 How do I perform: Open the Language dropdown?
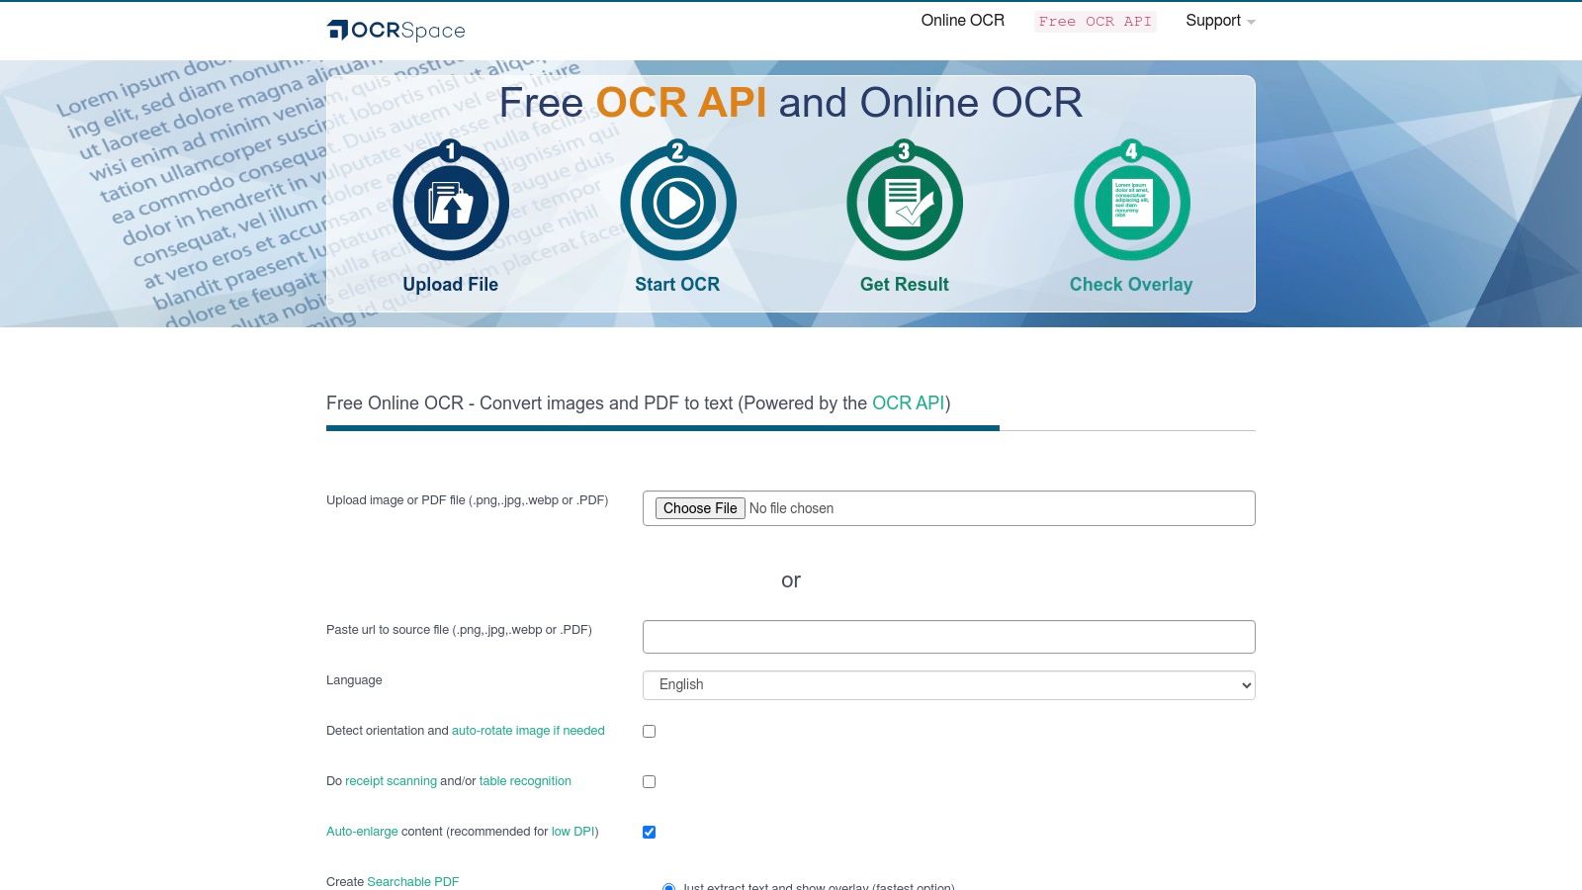tap(947, 684)
